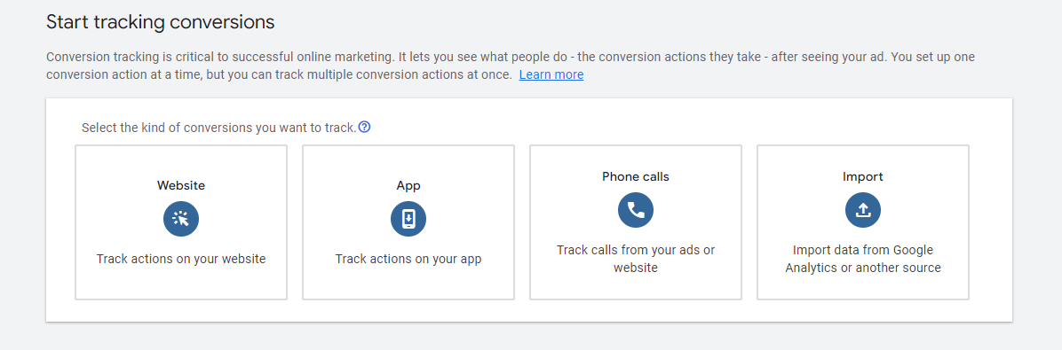
Task: Click "Track actions on your website" text
Action: [181, 259]
